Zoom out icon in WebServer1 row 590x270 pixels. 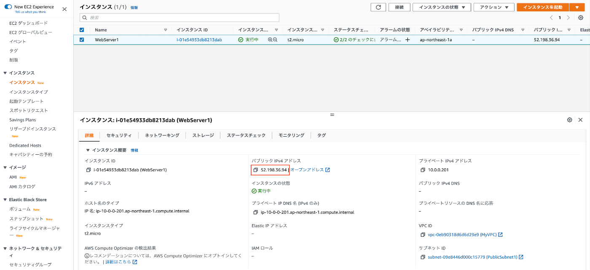(x=275, y=40)
